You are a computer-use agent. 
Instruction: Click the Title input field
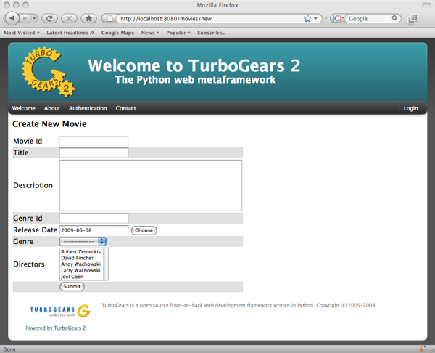point(94,153)
